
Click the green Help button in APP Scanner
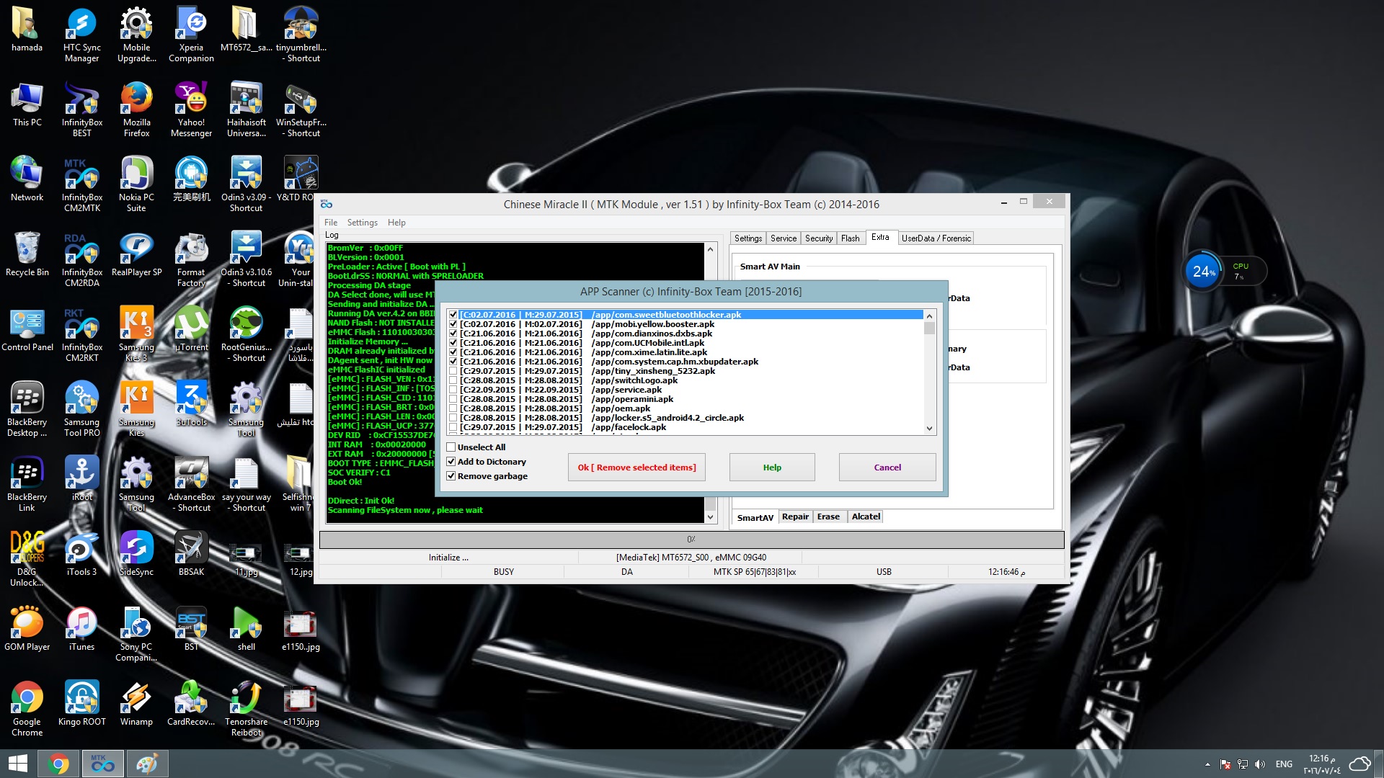click(772, 468)
